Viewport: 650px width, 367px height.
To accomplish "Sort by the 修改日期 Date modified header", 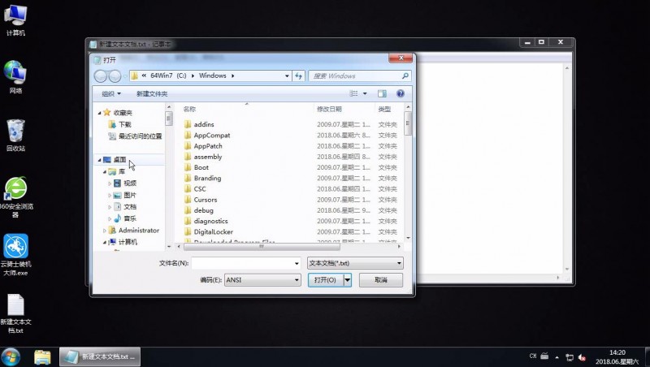I will tap(329, 109).
